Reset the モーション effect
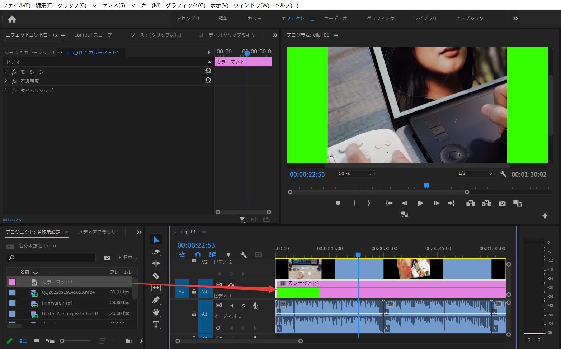 click(x=208, y=71)
